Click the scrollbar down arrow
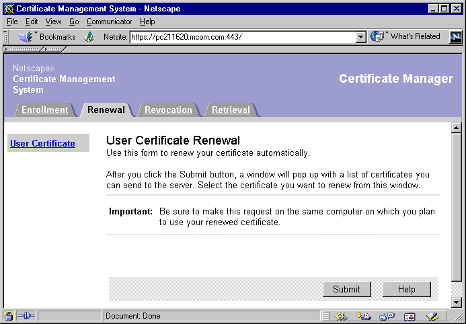This screenshot has height=324, width=466. 456,302
